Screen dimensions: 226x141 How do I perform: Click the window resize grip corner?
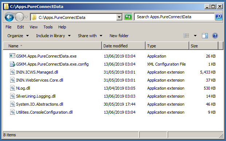(x=221, y=136)
